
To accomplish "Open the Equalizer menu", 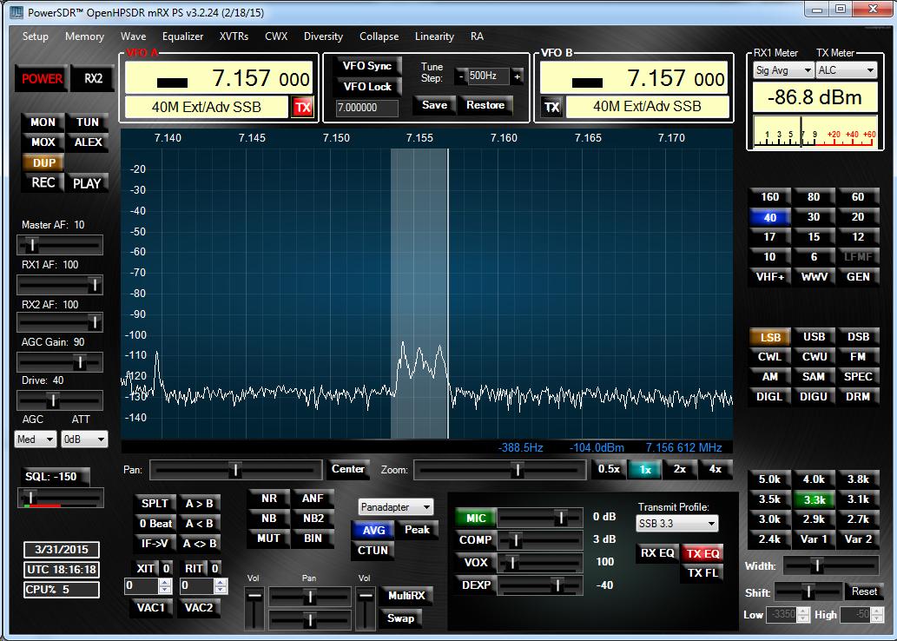I will 182,36.
